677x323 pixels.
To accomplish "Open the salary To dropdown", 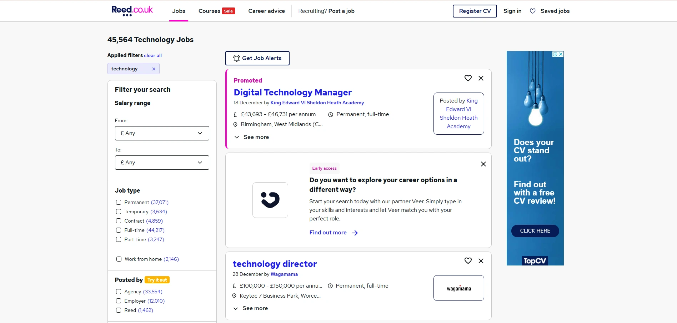I will pos(162,163).
